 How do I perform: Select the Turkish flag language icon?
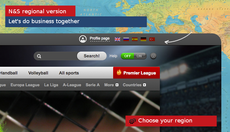152,39
